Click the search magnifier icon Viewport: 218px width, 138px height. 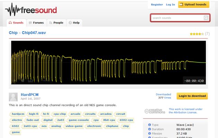click(x=206, y=18)
